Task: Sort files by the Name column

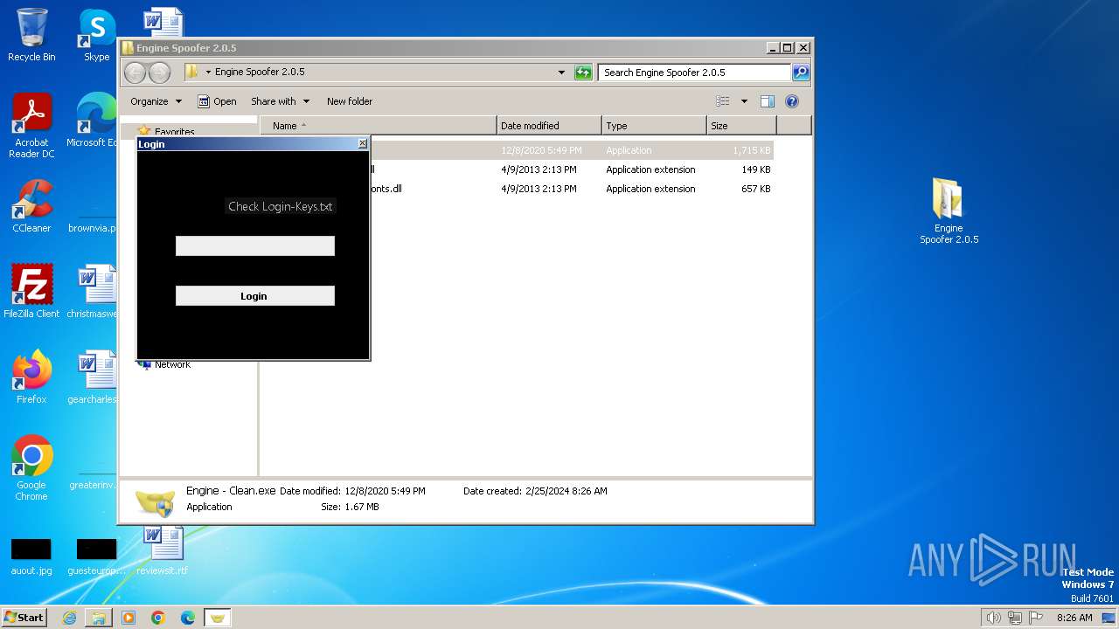Action: [378, 126]
